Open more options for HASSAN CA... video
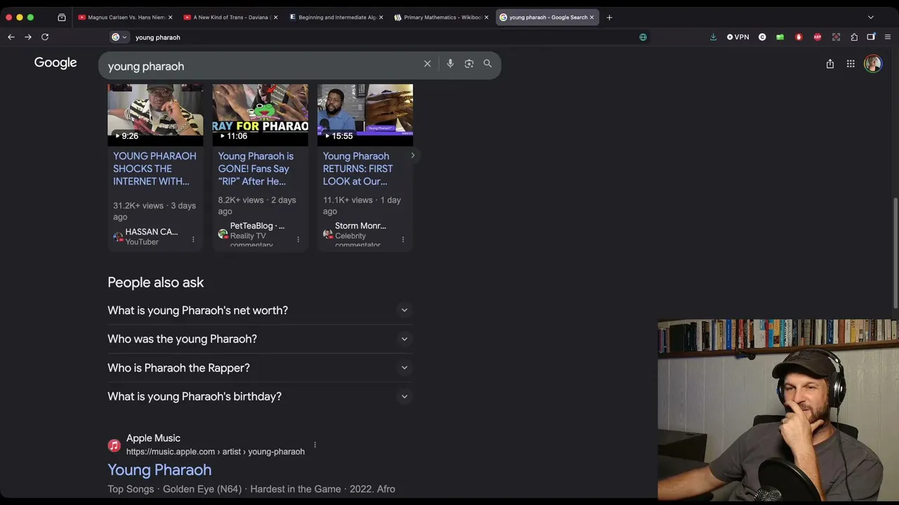 point(193,240)
